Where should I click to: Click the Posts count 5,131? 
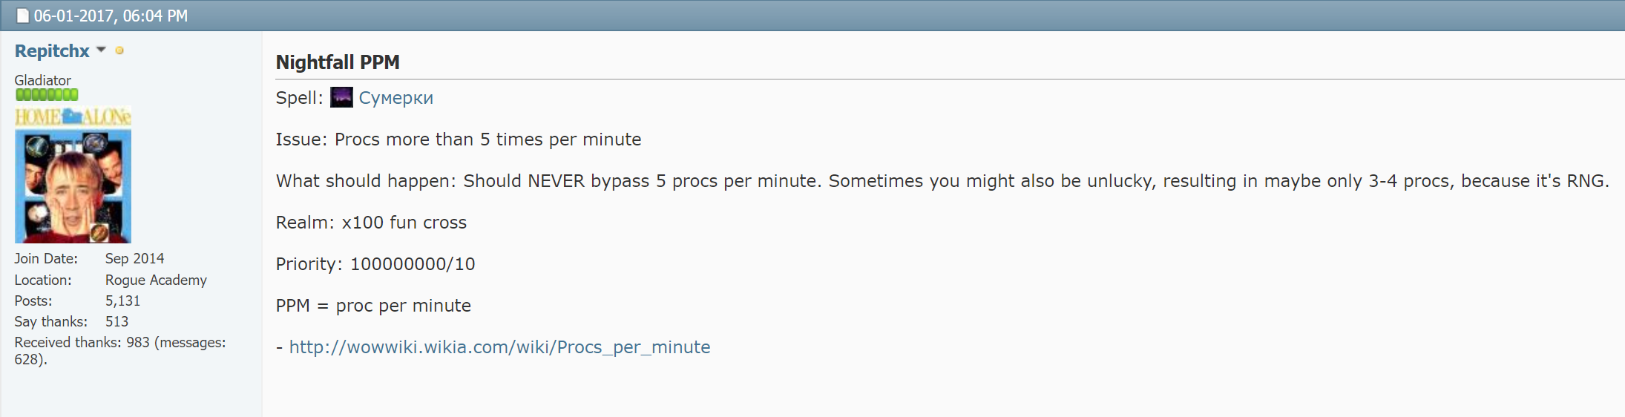click(x=122, y=301)
